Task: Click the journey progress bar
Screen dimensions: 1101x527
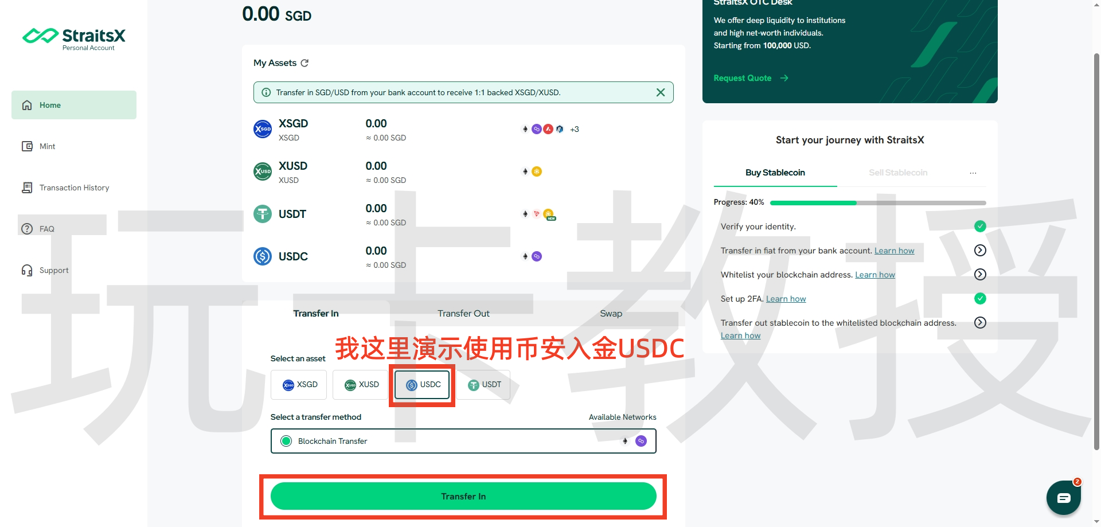Action: click(x=877, y=203)
